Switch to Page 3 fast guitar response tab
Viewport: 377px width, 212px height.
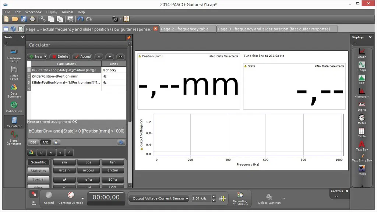click(x=277, y=29)
